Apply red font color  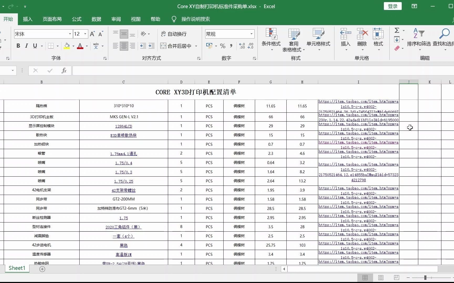coord(80,46)
